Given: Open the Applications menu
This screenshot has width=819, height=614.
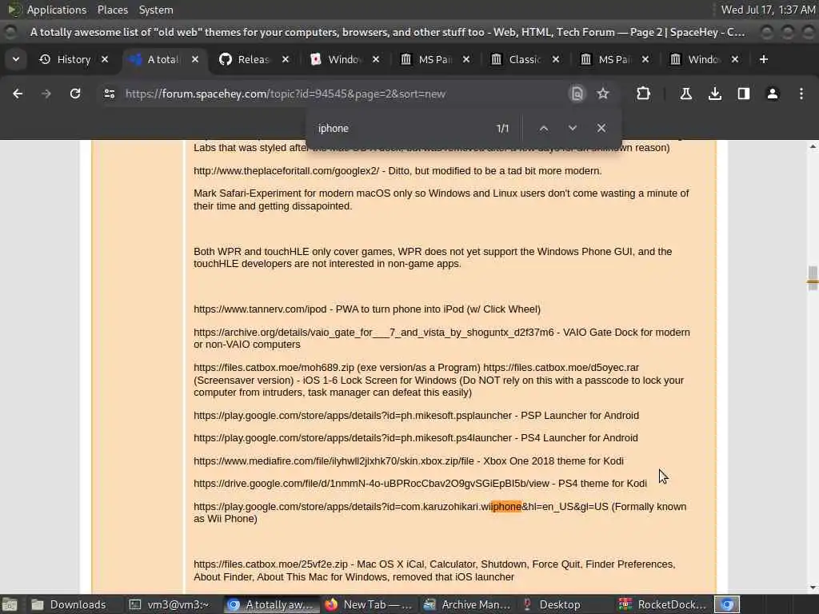Looking at the screenshot, I should (x=57, y=10).
